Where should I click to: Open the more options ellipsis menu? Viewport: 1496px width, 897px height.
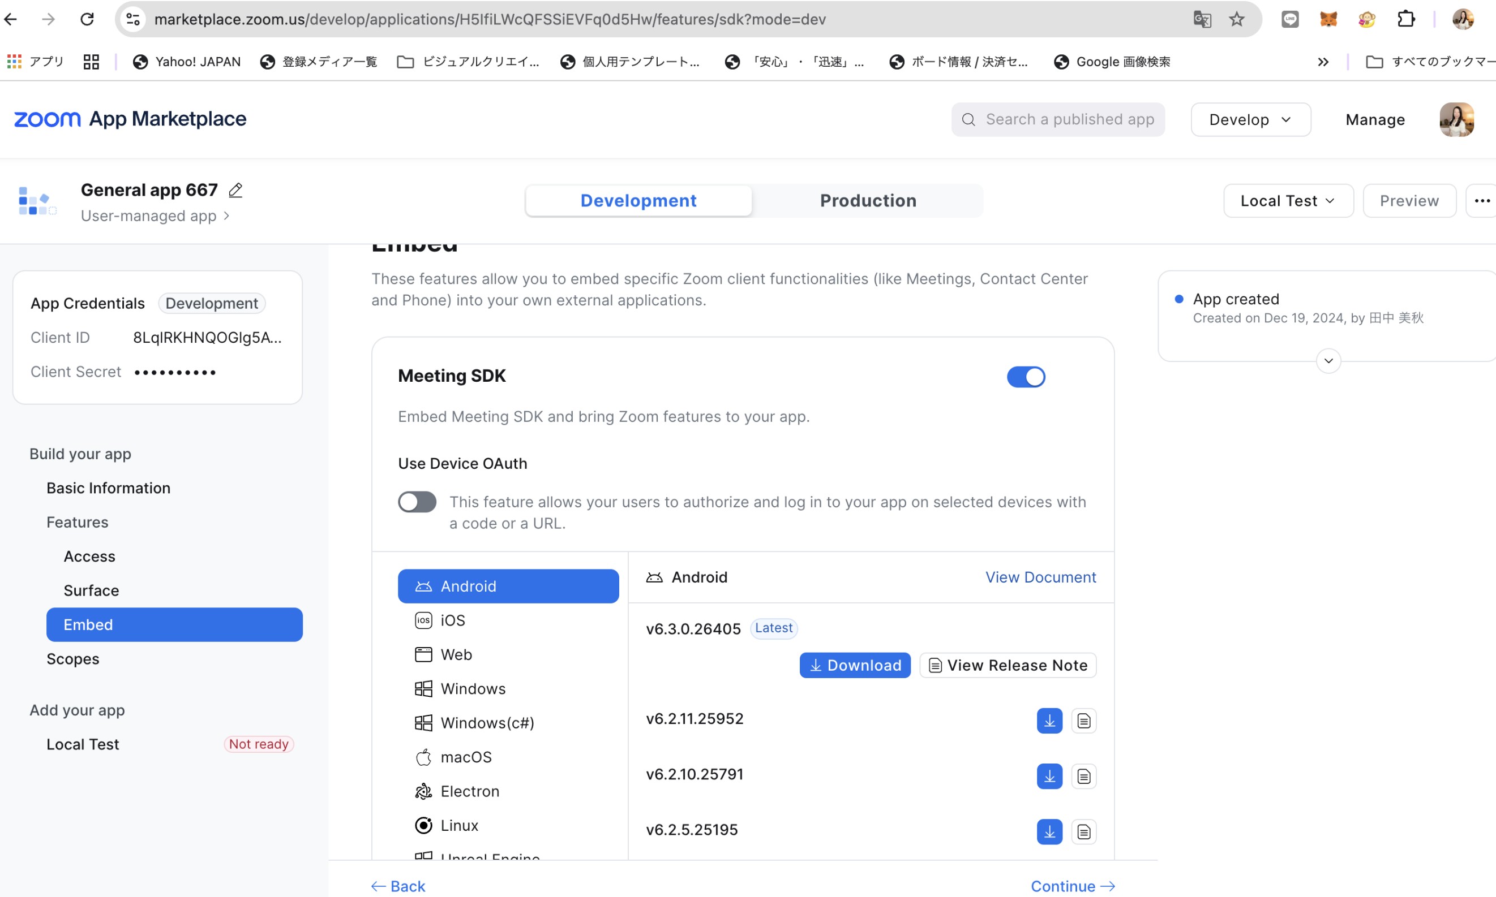[x=1481, y=201]
